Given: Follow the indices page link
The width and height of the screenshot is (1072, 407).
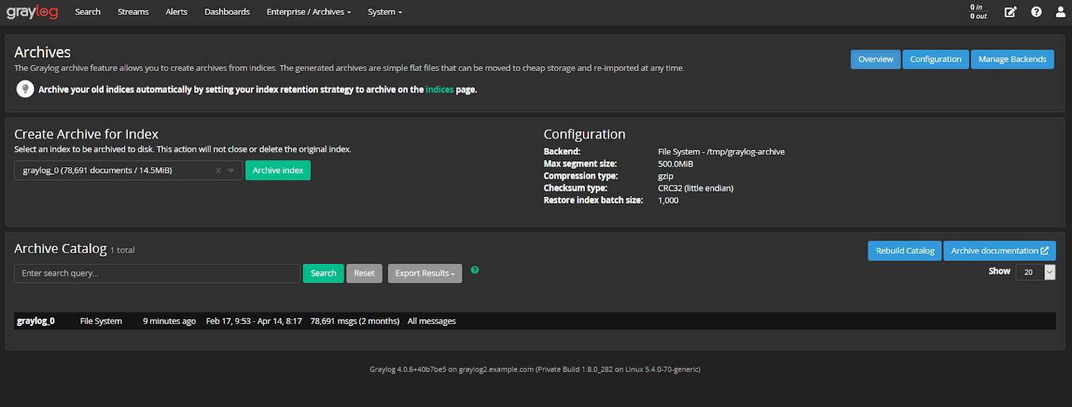Looking at the screenshot, I should [x=440, y=90].
